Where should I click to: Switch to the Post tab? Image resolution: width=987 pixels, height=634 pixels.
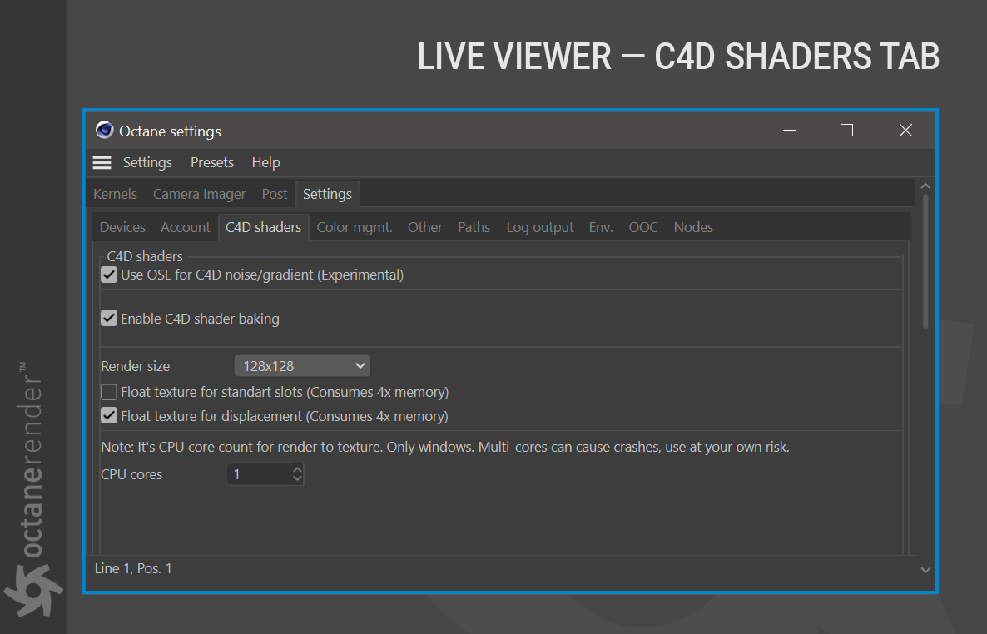[x=275, y=194]
